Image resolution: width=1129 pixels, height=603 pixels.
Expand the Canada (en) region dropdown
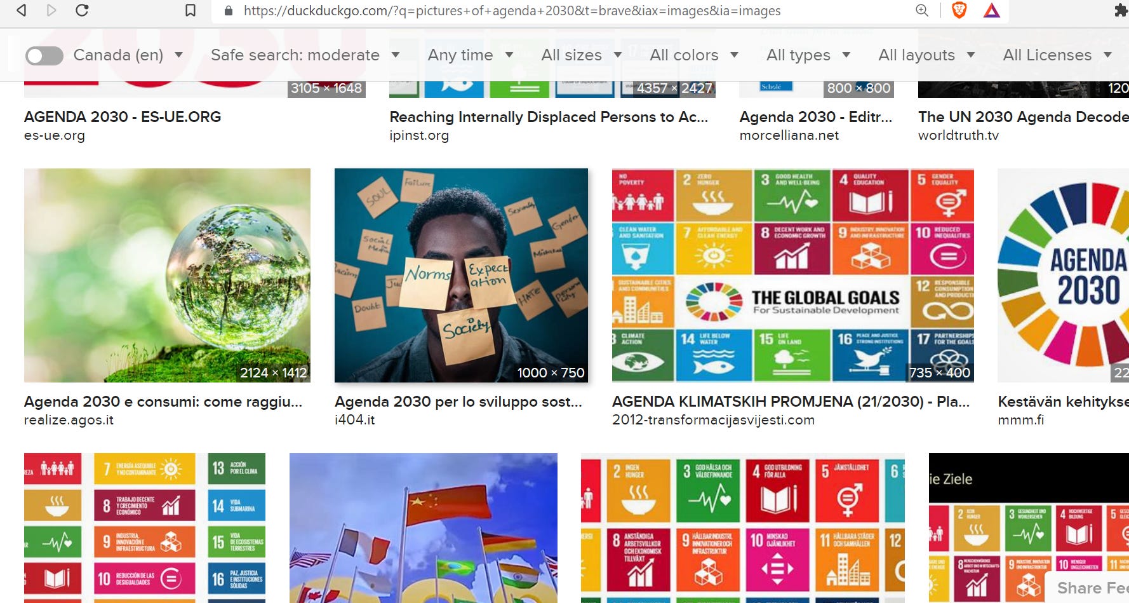coord(128,55)
